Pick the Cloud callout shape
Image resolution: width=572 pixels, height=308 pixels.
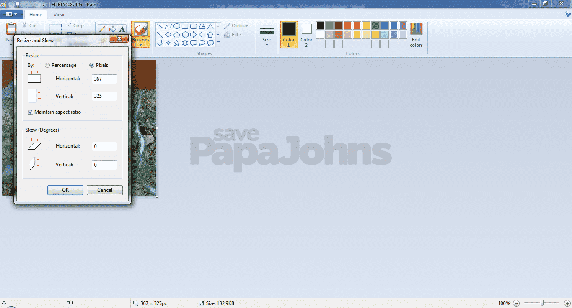(210, 43)
